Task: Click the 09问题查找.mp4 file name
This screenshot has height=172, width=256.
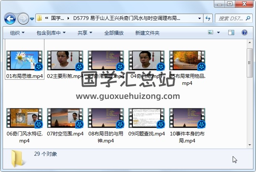Action: tap(146, 134)
